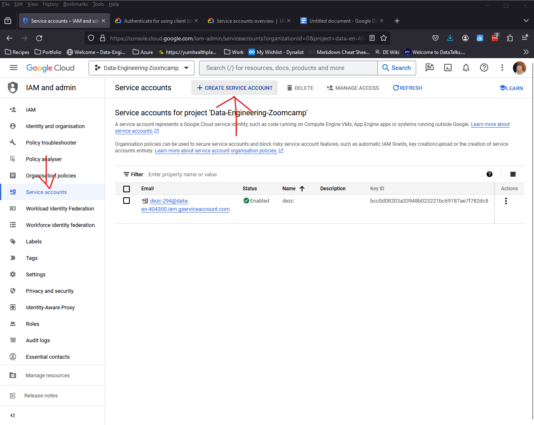Tick checkbox for dezc-294 service account
The height and width of the screenshot is (425, 534).
click(x=126, y=201)
